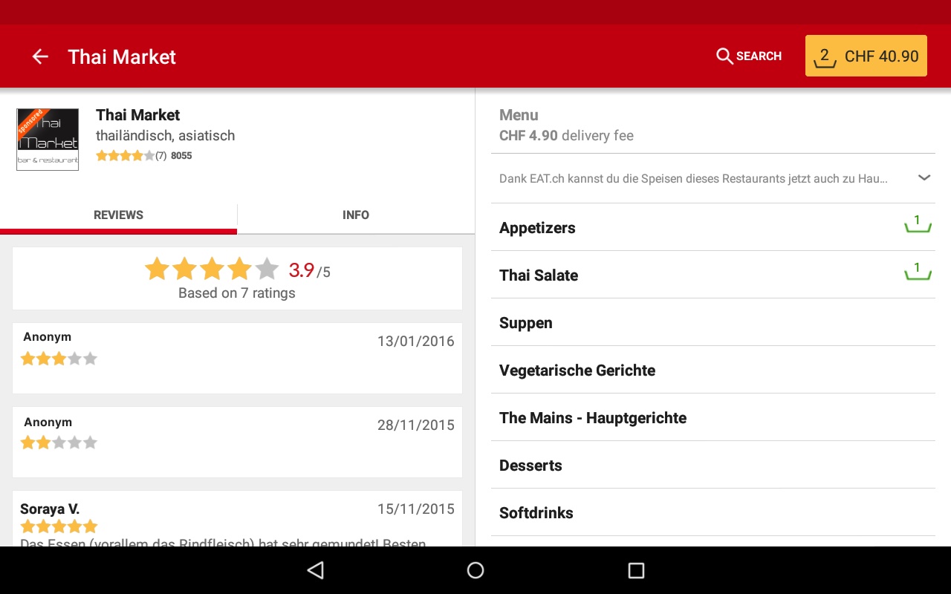
Task: Tap the three-star rating in first Anonym review
Action: pyautogui.click(x=59, y=359)
